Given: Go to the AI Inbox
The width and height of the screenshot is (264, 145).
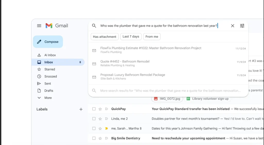Looking at the screenshot, I should [x=50, y=55].
